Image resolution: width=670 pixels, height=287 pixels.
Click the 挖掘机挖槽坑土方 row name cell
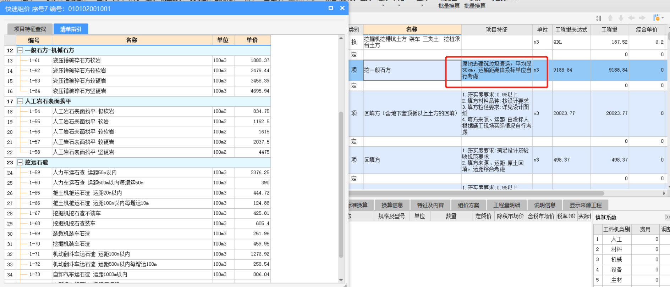(x=412, y=42)
